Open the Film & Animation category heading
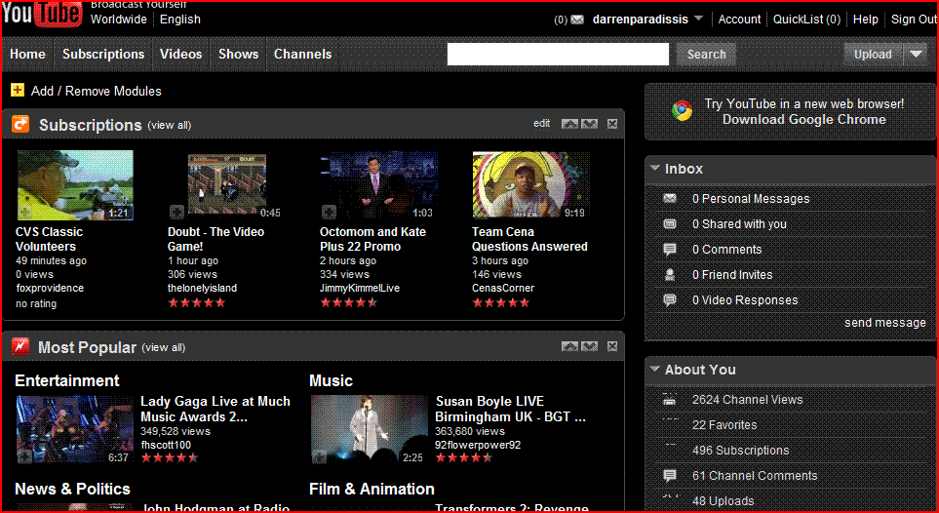 pos(372,489)
